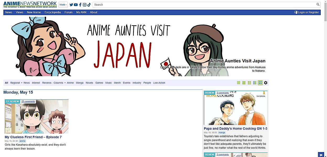Open the Instagram icon
This screenshot has height=157, width=327.
pos(85,5)
